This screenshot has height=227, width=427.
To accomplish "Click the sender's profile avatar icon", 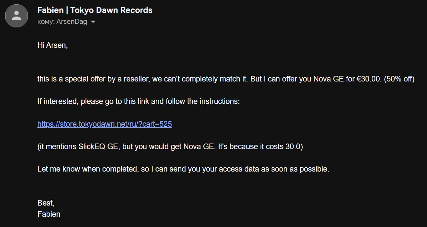I will coord(17,16).
